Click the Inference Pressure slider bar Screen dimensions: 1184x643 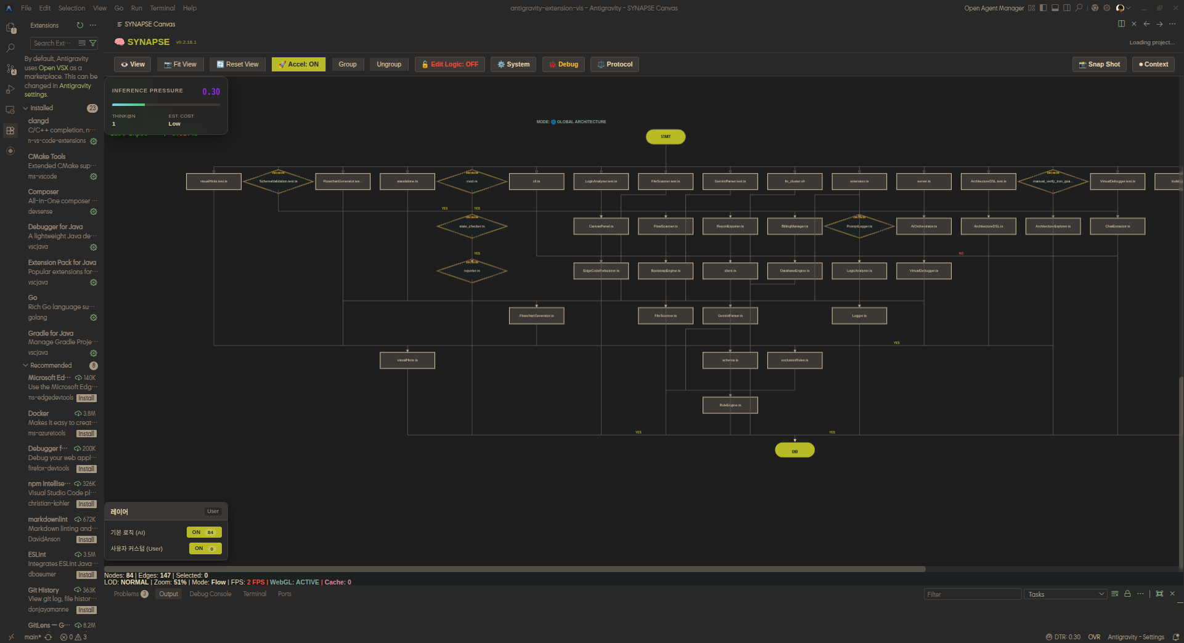coord(165,105)
